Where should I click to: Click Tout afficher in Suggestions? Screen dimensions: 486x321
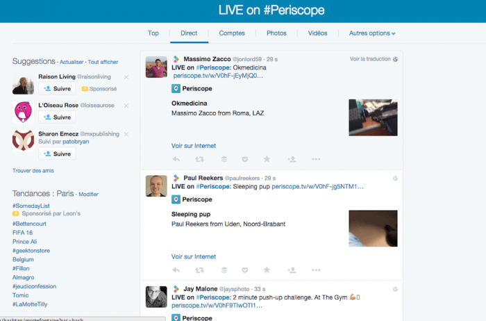103,62
